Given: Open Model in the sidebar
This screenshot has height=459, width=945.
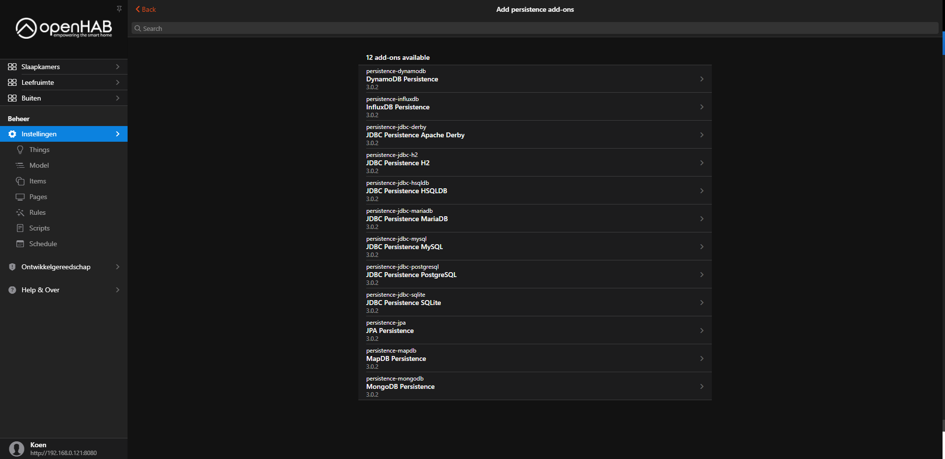Looking at the screenshot, I should tap(64, 165).
